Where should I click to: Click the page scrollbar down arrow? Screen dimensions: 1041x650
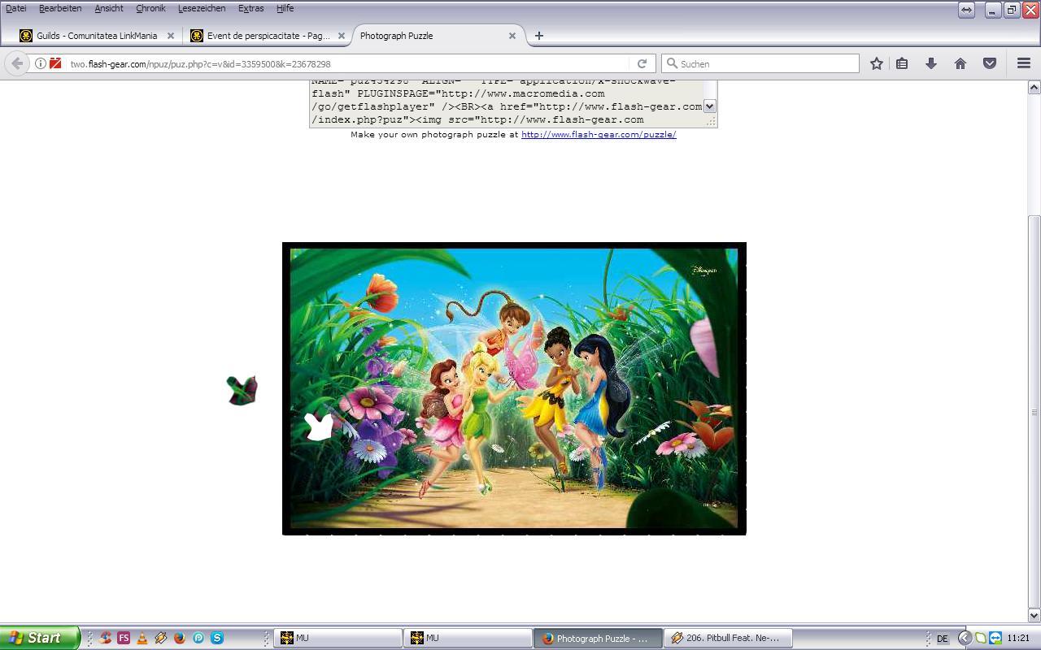point(1034,615)
